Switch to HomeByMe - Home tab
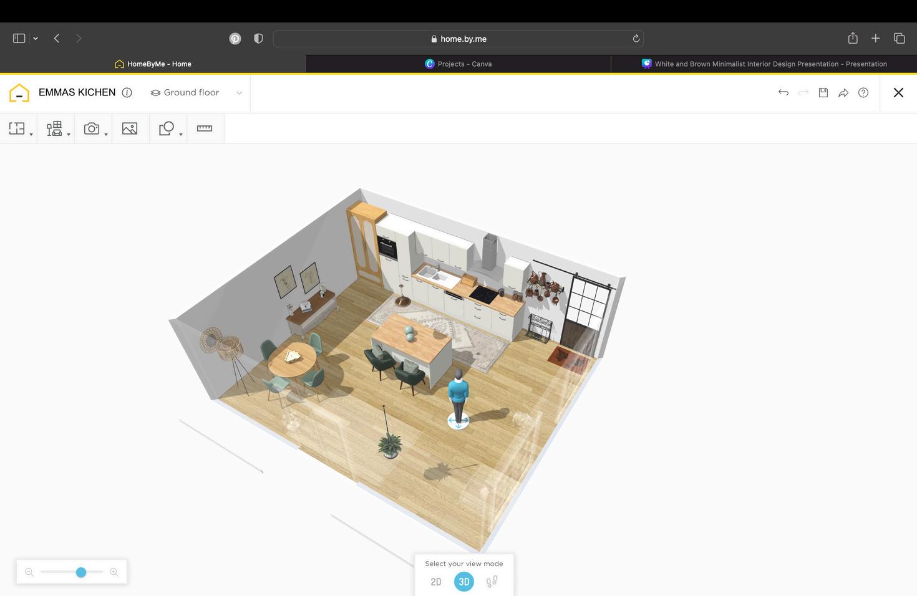This screenshot has height=596, width=917. [153, 64]
